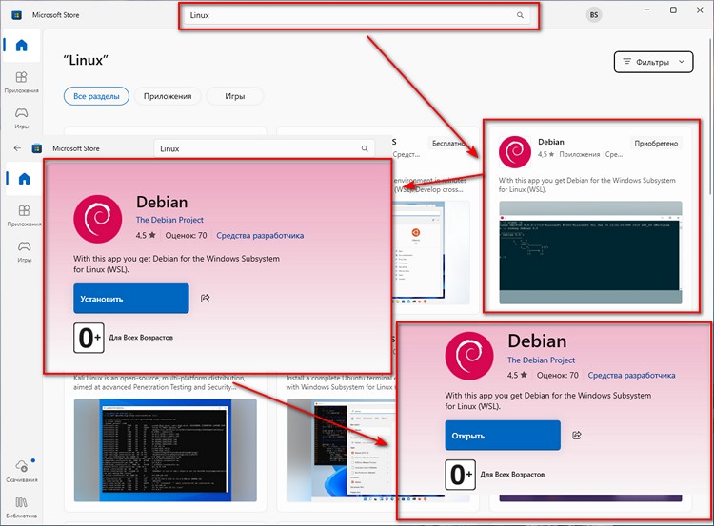The width and height of the screenshot is (714, 526).
Task: Click the magnifier icon in top search bar
Action: [520, 15]
